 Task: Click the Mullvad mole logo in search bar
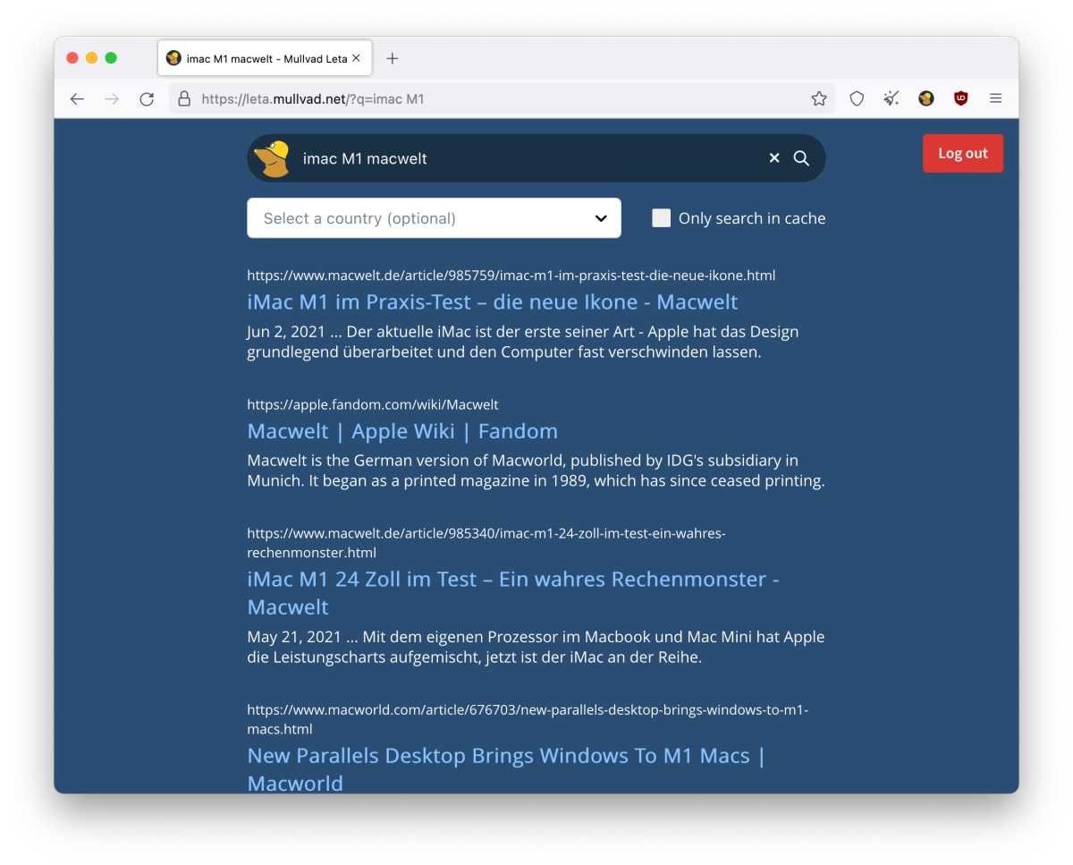pyautogui.click(x=272, y=158)
